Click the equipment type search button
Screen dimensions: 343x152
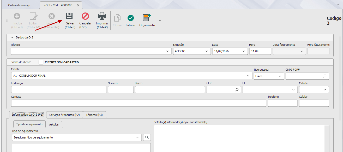click(x=147, y=137)
